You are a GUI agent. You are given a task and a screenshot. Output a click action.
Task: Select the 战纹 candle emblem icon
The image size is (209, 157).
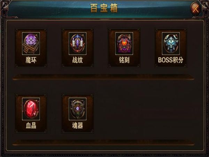(x=77, y=44)
